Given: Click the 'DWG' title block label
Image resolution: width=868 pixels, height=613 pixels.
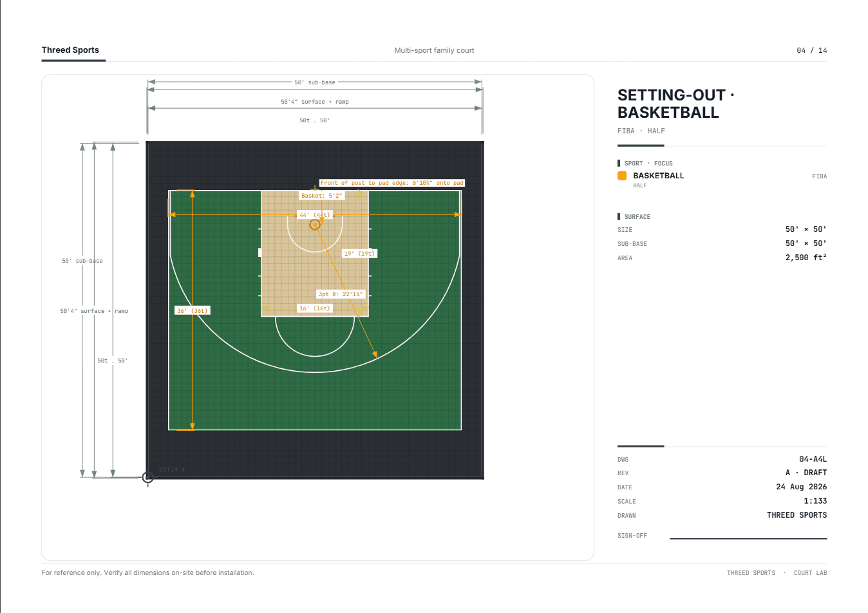Looking at the screenshot, I should 623,460.
